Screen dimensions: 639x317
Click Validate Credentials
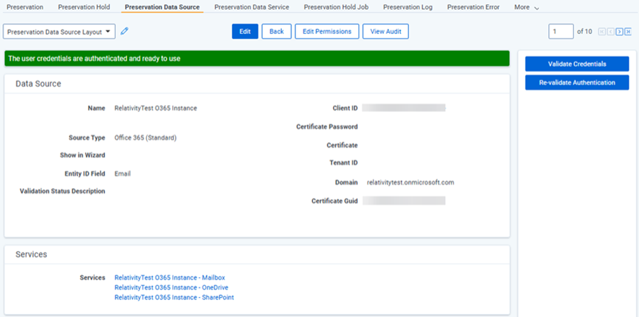pos(577,64)
